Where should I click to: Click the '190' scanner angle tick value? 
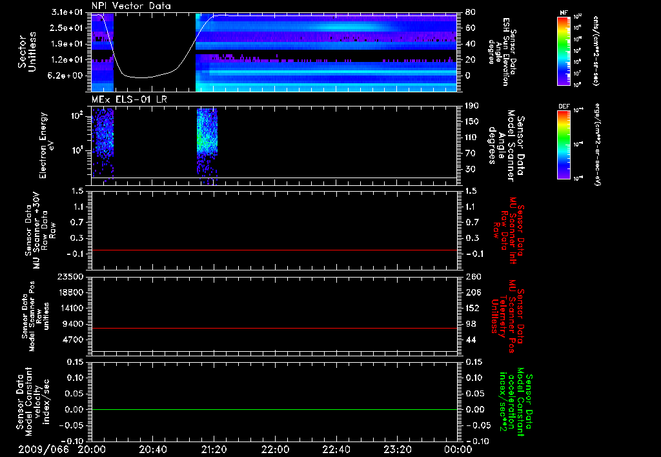[472, 106]
